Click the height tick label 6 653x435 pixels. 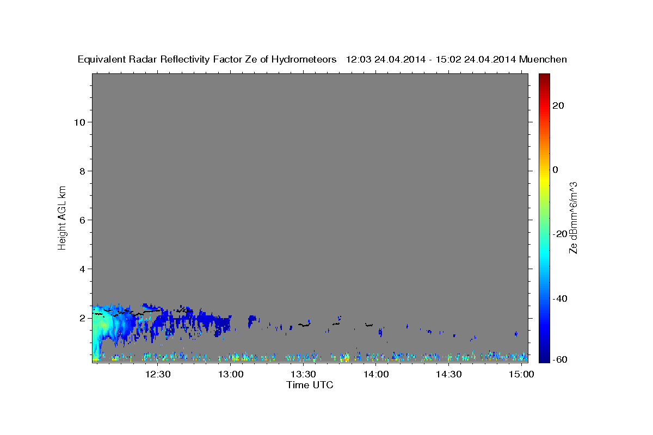83,220
